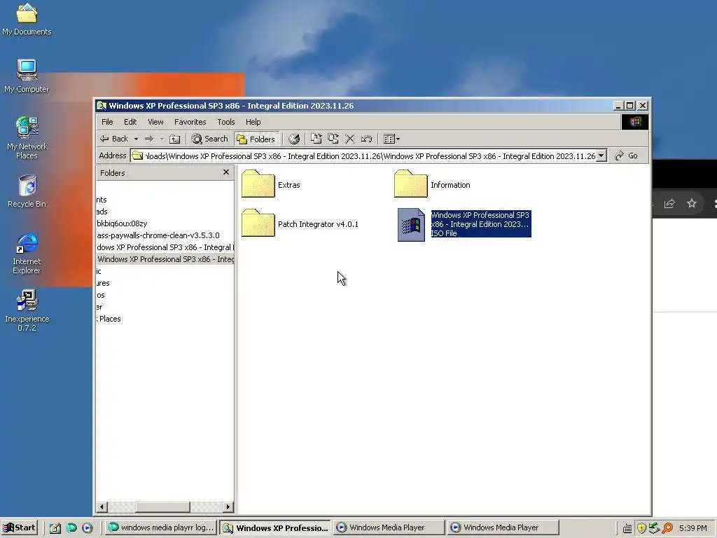Image resolution: width=717 pixels, height=538 pixels.
Task: Click the Forward arrow button
Action: [x=149, y=139]
